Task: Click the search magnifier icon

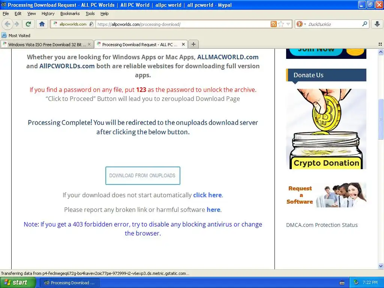Action: [364, 24]
